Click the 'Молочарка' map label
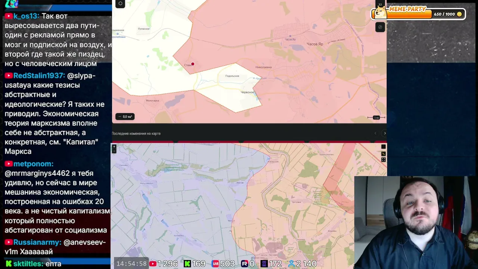Screen dimensions: 478x269 tap(152, 101)
